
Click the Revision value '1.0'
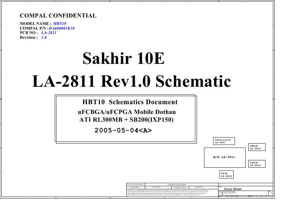pyautogui.click(x=44, y=37)
